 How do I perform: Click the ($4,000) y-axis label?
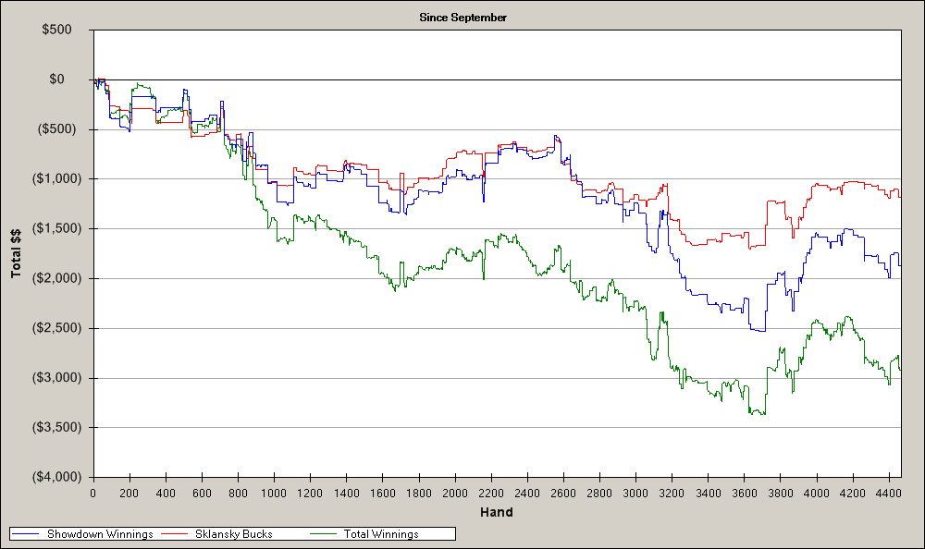coord(57,477)
